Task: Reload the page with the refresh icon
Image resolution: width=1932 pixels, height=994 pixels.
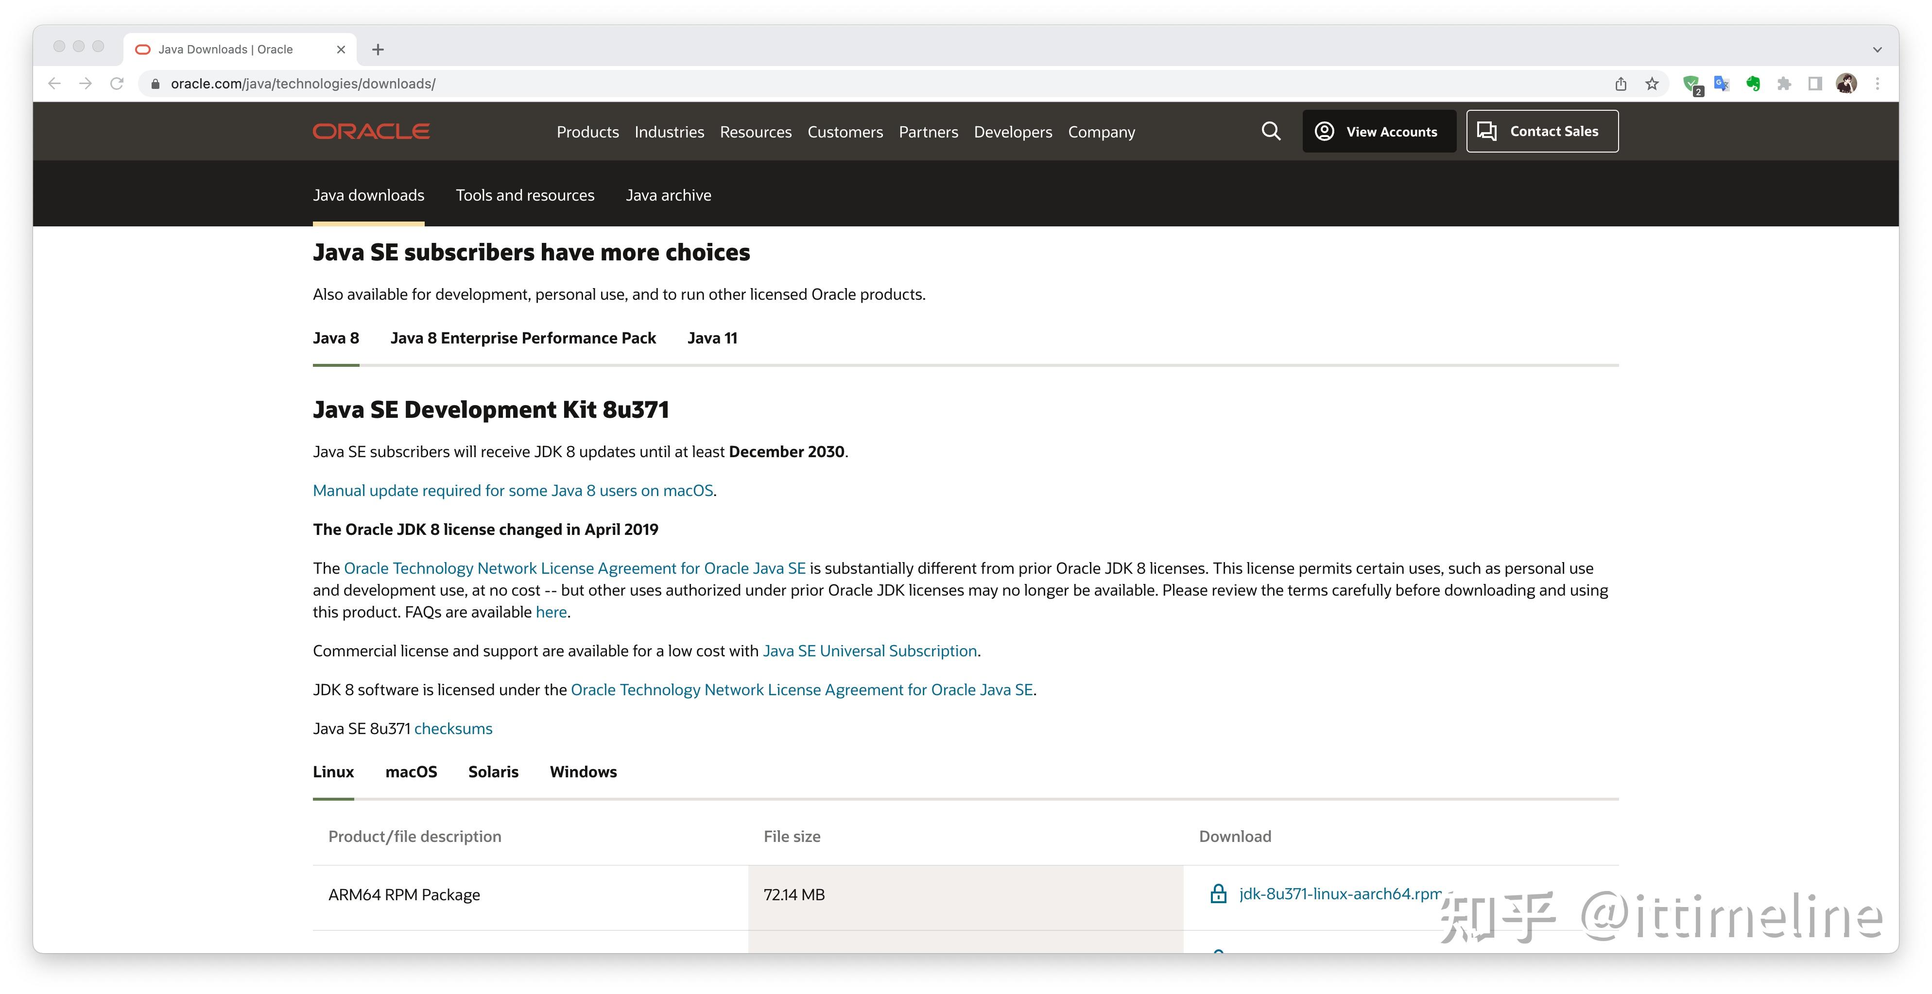Action: [x=117, y=84]
